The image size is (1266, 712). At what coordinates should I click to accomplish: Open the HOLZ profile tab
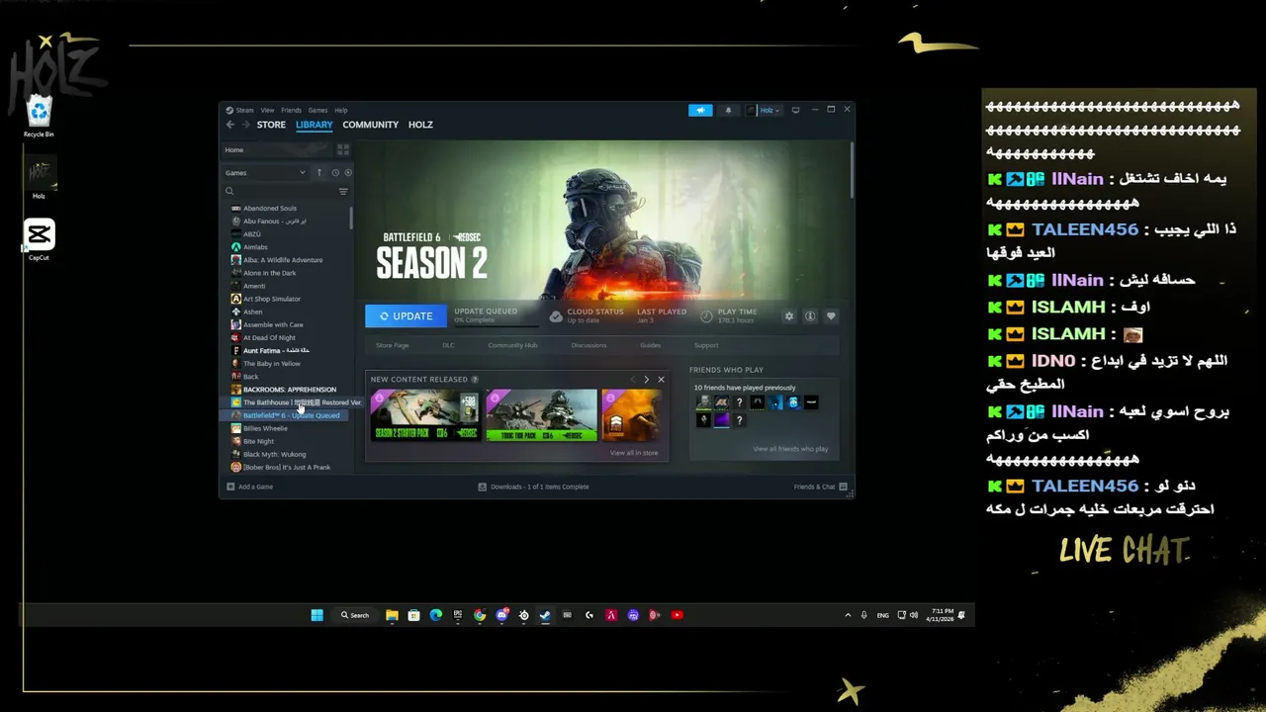tap(420, 125)
